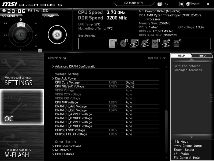Click the MSI Click BIOS 5 logo
This screenshot has width=214, height=161.
tap(32, 4)
